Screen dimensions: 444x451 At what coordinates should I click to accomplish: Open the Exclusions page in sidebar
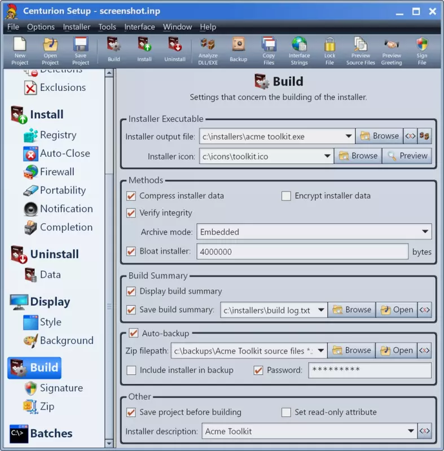(x=55, y=87)
